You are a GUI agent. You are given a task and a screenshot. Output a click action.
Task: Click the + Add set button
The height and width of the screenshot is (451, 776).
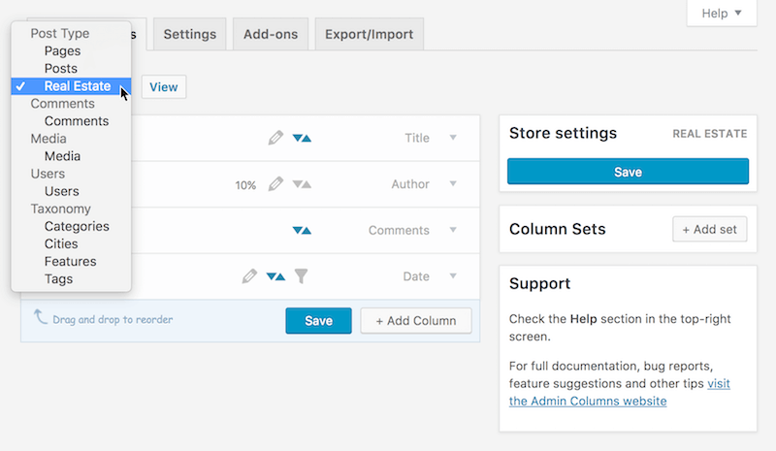[x=710, y=229]
